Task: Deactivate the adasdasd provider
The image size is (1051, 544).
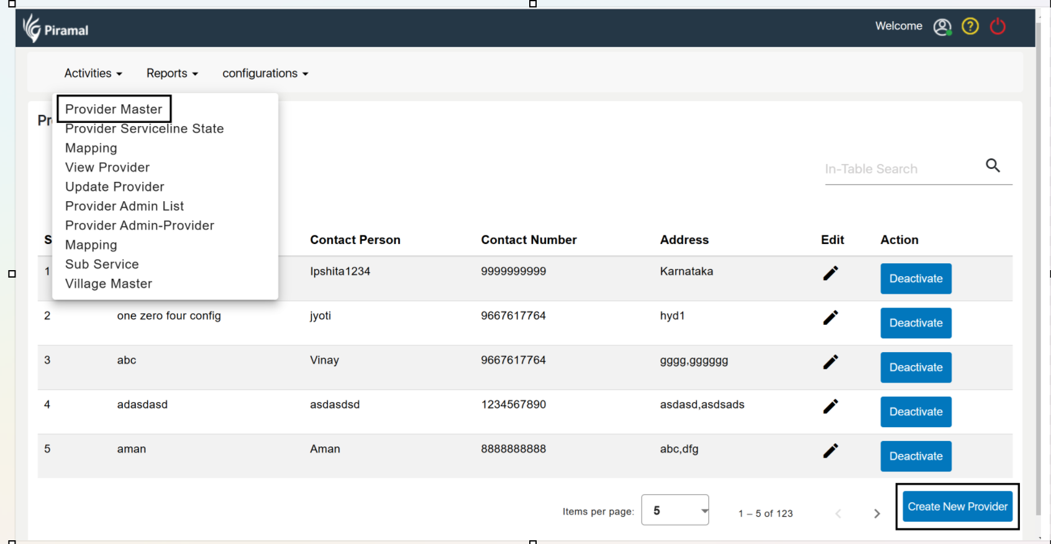Action: coord(916,412)
